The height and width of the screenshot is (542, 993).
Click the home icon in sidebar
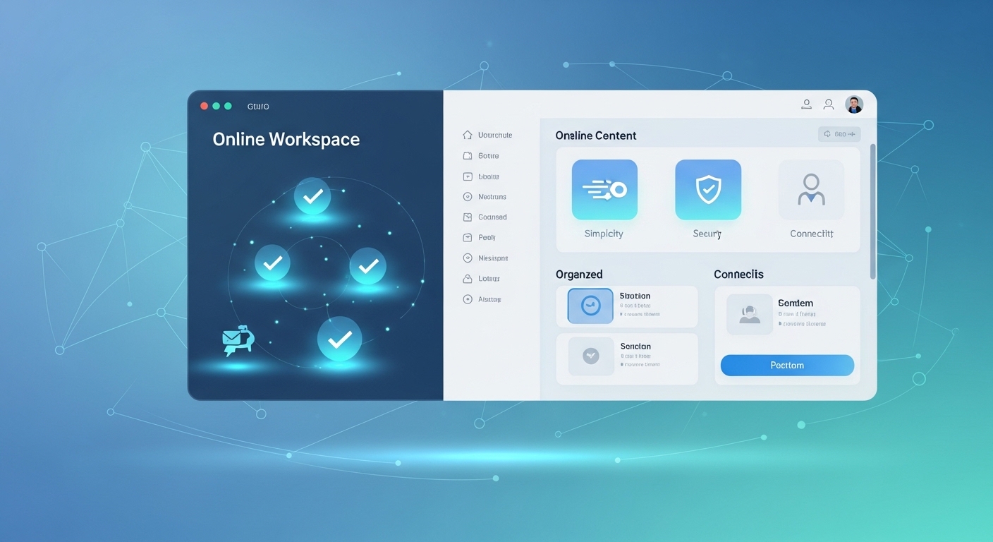pyautogui.click(x=467, y=135)
